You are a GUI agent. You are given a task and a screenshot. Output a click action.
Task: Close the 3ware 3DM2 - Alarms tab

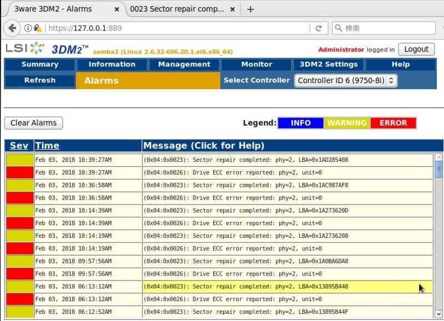[117, 9]
